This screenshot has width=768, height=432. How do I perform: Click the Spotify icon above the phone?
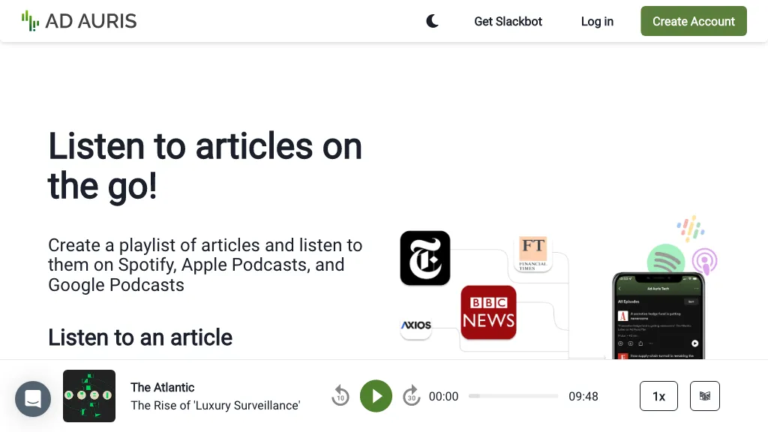coord(665,260)
